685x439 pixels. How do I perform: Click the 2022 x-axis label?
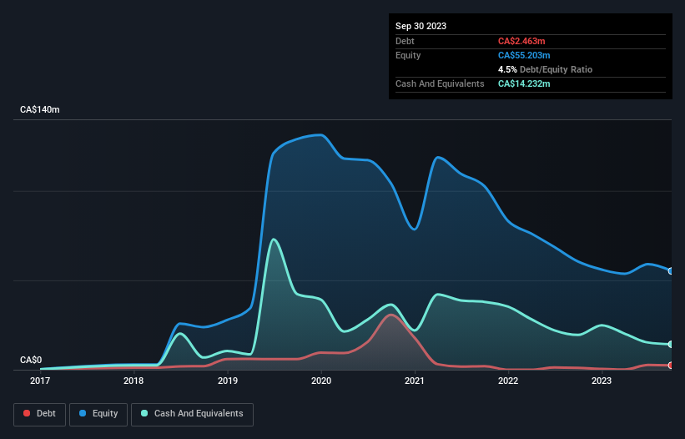click(508, 381)
